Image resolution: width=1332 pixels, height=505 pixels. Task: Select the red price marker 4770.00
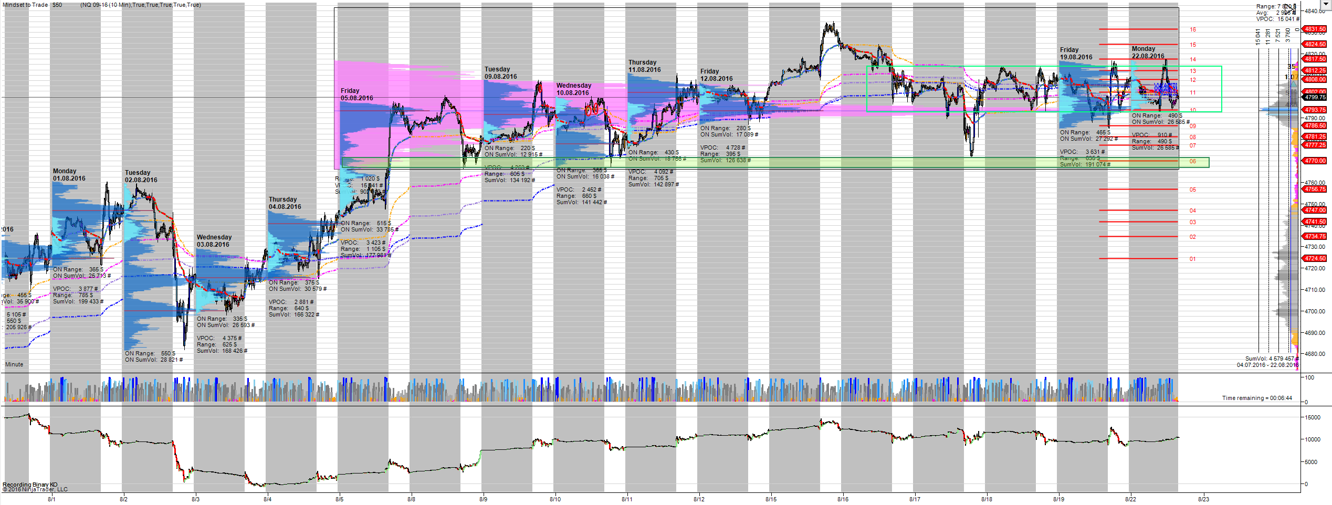tap(1315, 161)
